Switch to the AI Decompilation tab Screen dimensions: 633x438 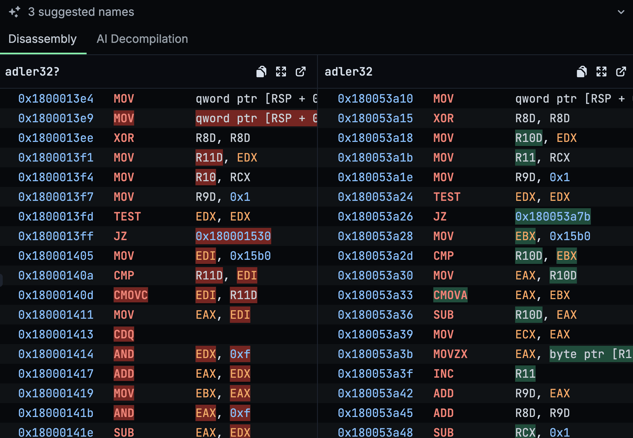(142, 39)
